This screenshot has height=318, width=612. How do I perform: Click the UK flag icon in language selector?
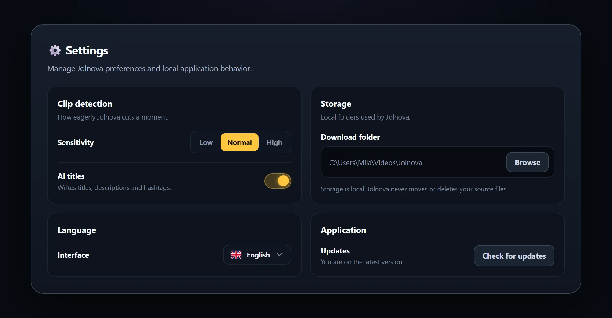pyautogui.click(x=236, y=255)
